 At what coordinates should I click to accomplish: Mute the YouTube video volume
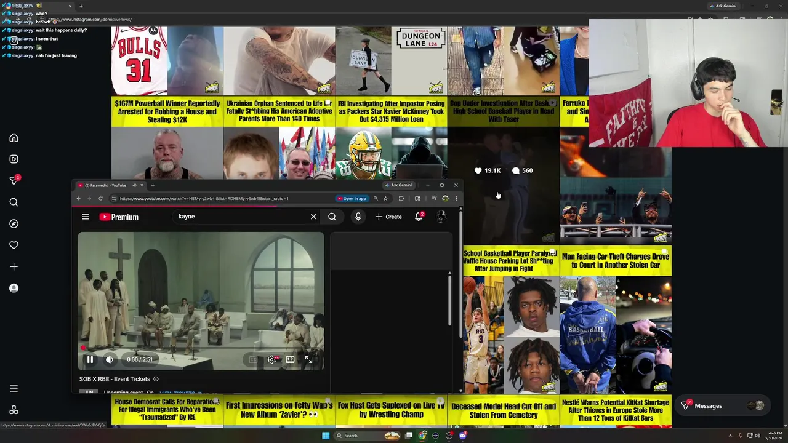click(109, 360)
